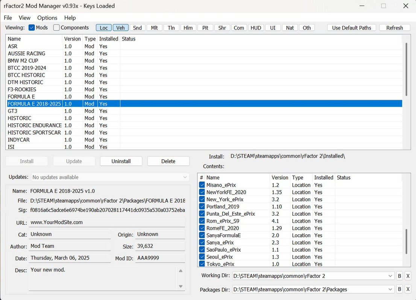Click the URL input field
Screen dimensions: 416x300
pos(107,222)
